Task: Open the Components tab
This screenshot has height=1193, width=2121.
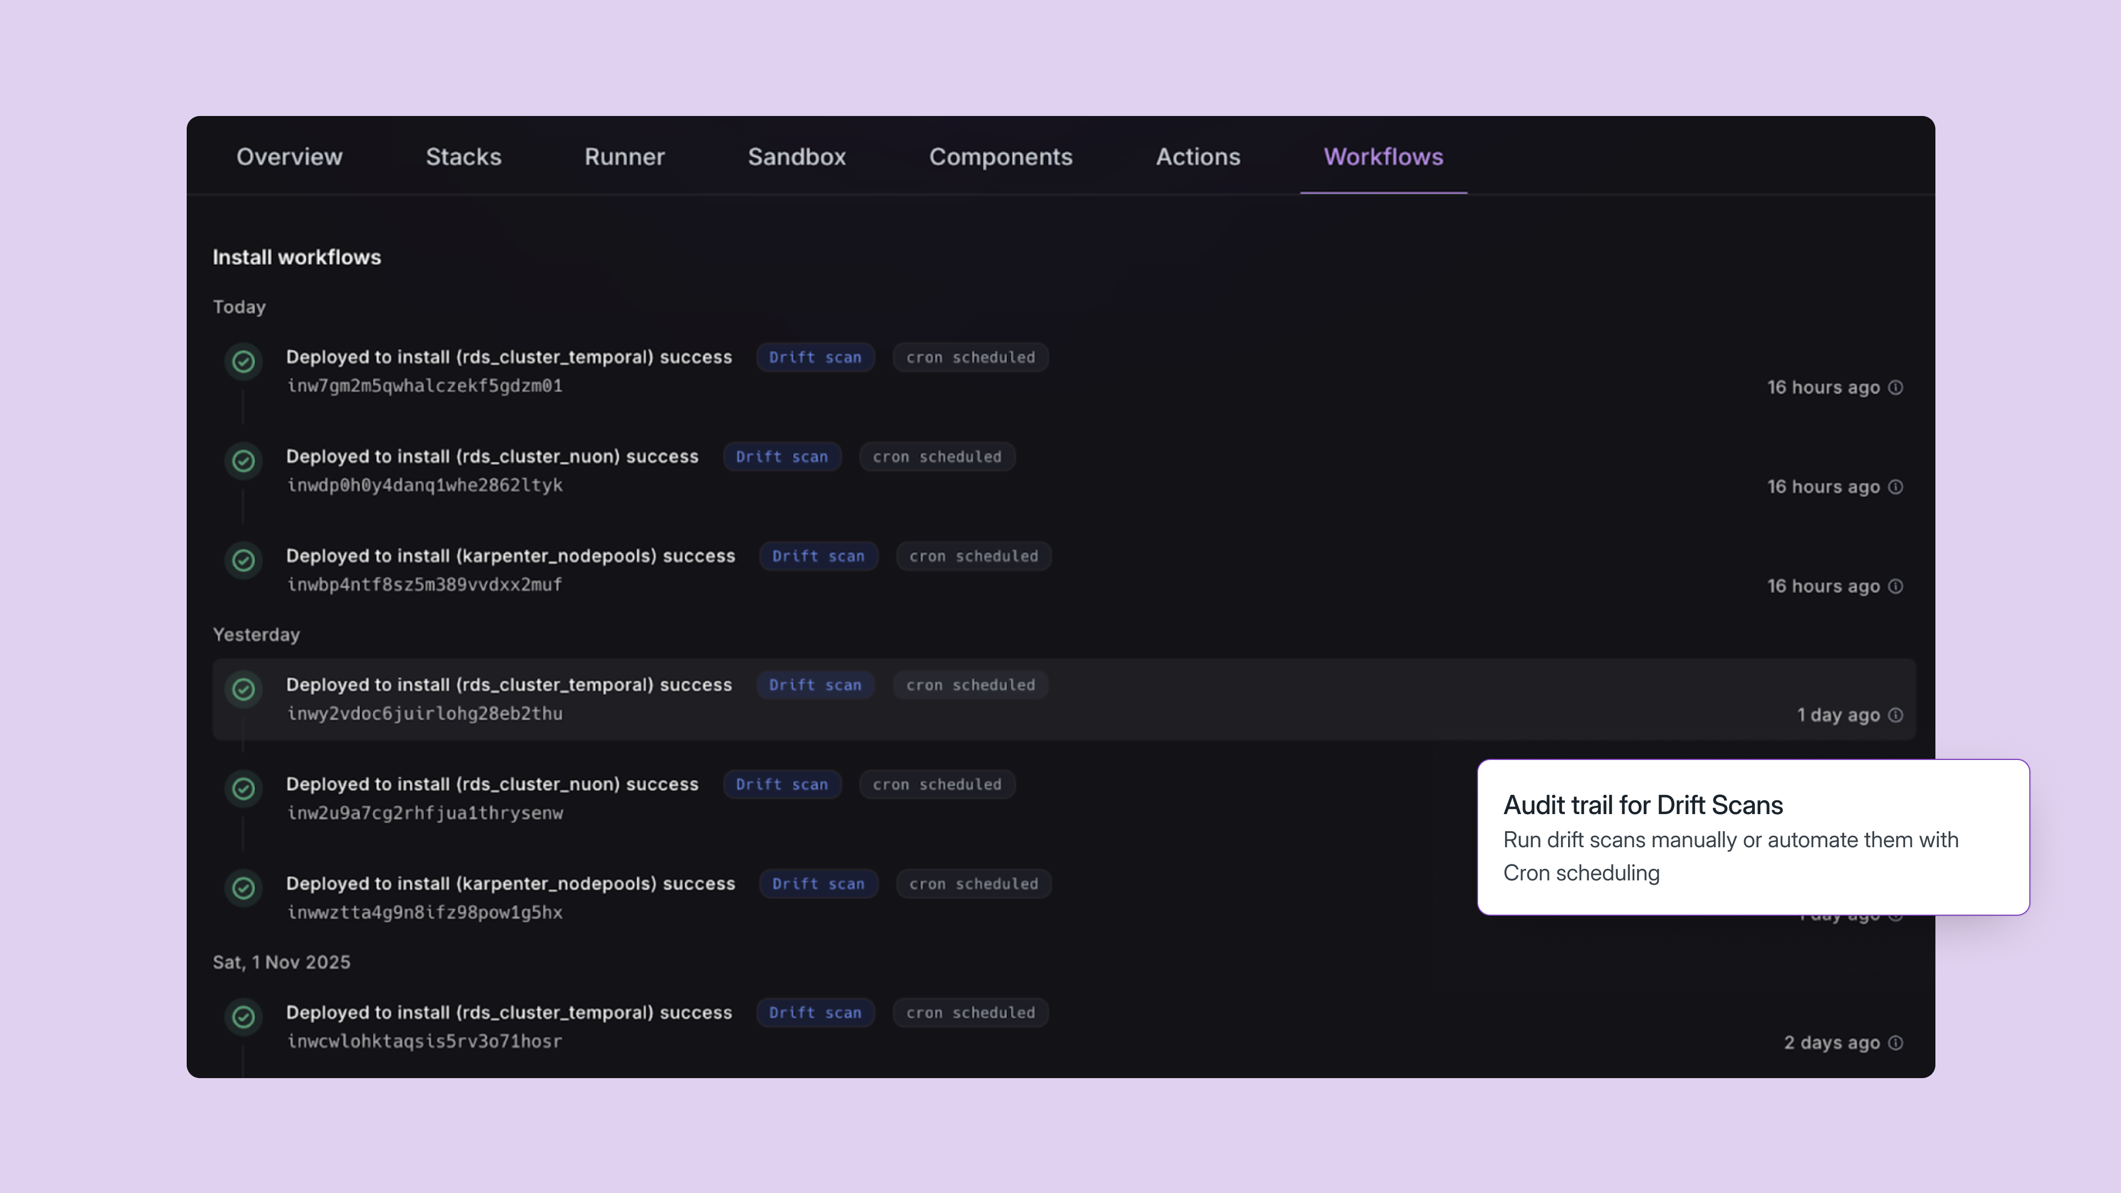Action: click(x=1000, y=156)
